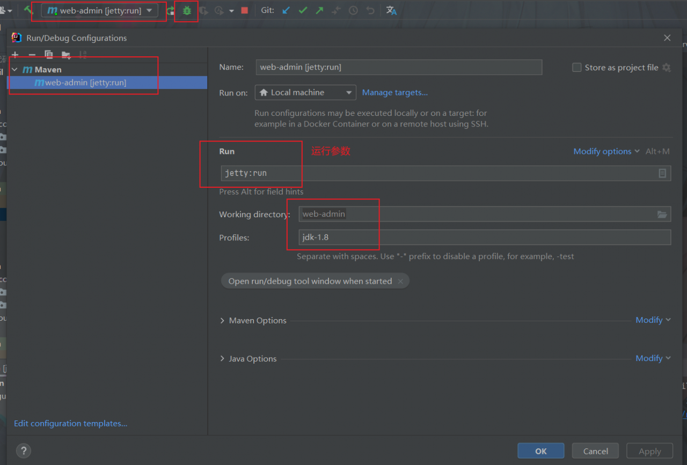Viewport: 687px width, 465px height.
Task: Open the translate icon in toolbar
Action: [391, 10]
